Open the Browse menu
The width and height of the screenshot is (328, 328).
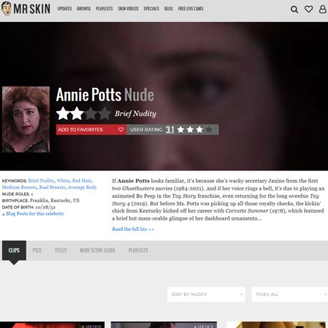tap(83, 9)
